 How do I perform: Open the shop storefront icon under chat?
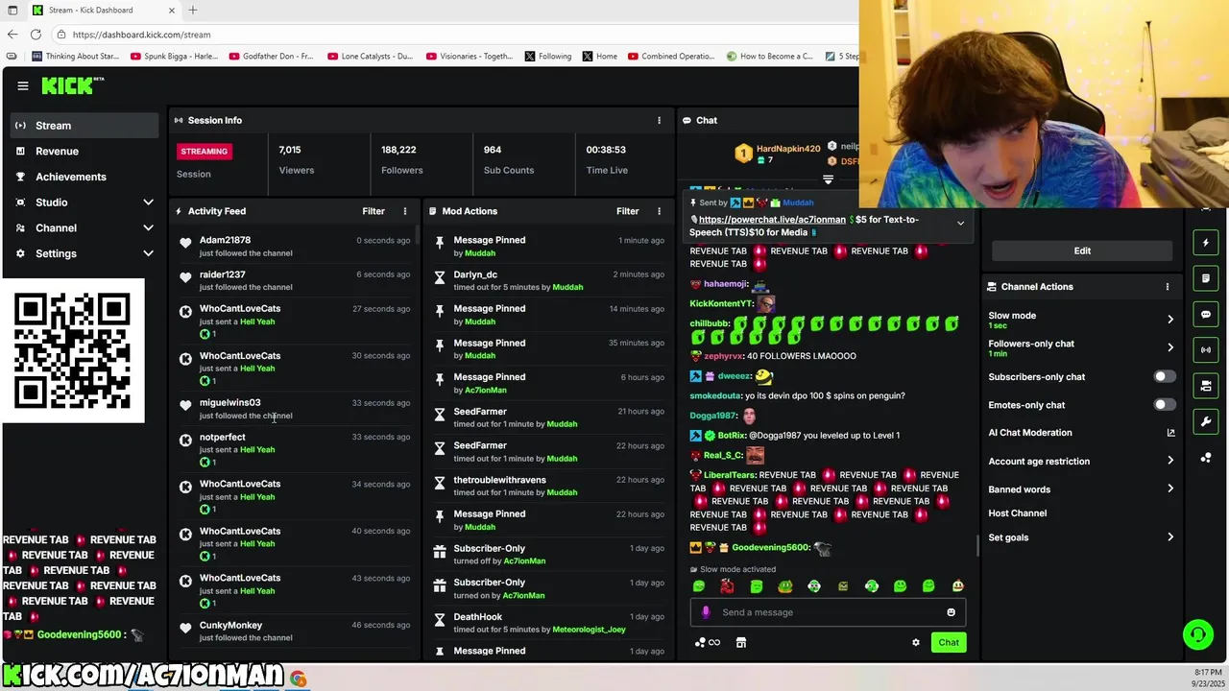tap(741, 643)
